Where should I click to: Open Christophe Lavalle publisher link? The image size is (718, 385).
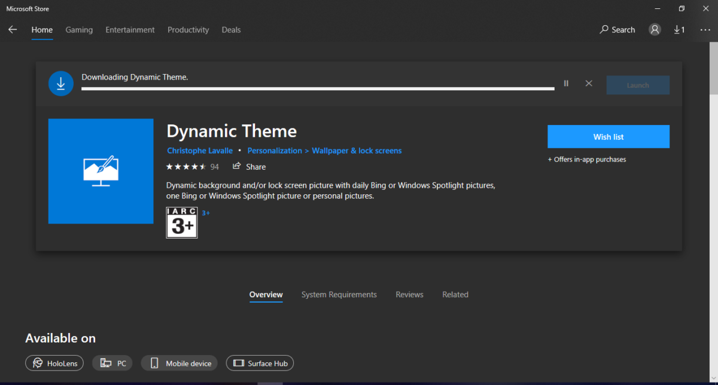click(x=200, y=151)
